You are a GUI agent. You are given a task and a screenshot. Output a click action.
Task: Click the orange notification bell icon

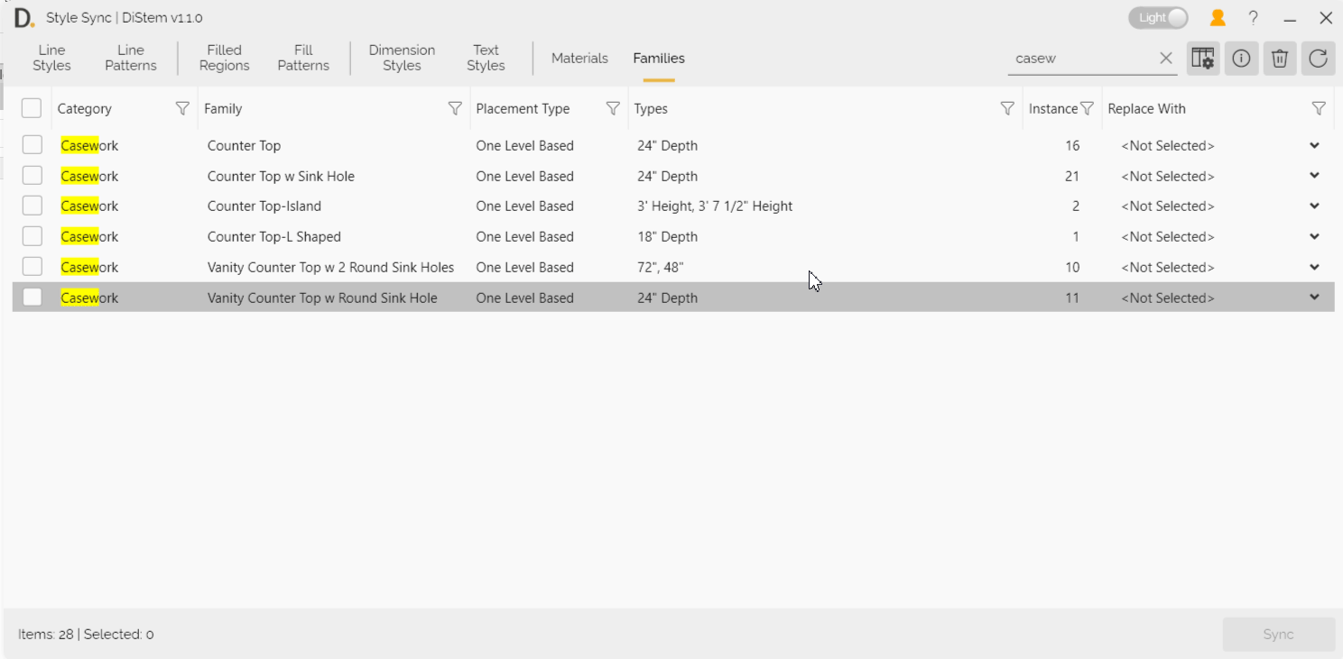point(1217,17)
